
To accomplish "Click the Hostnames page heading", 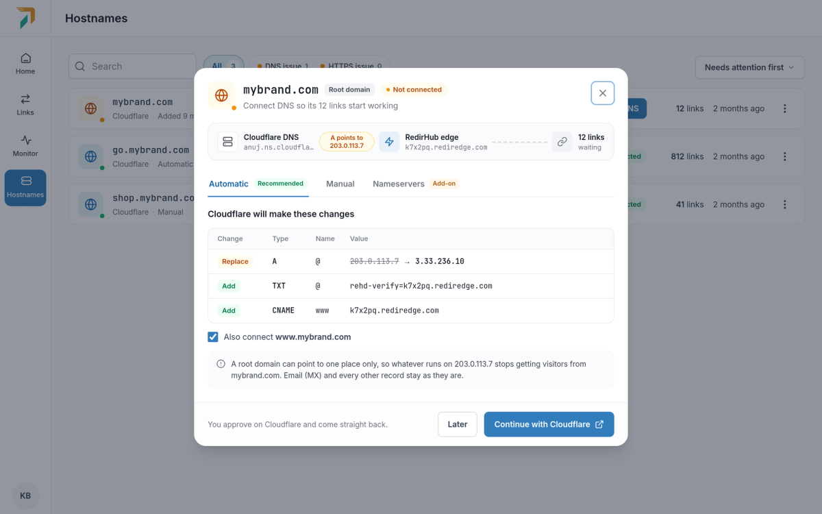I will [96, 19].
